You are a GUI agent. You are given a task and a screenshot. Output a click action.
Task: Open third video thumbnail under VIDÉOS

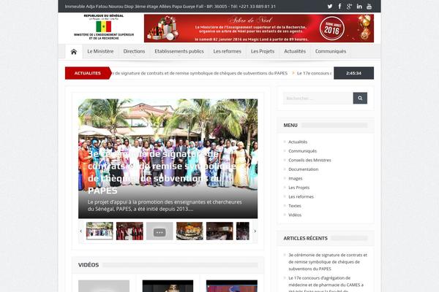point(232,286)
